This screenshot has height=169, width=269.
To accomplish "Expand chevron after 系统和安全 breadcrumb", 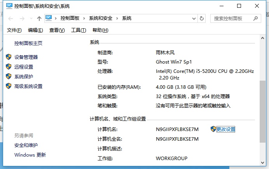I will [x=117, y=18].
